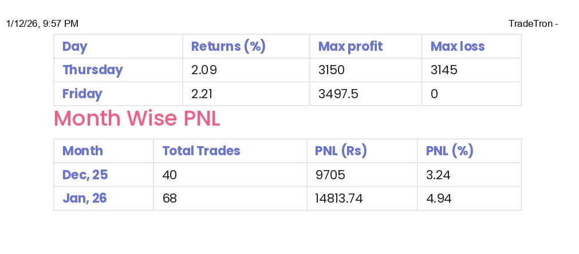This screenshot has width=579, height=254.
Task: Select the PNL (Rs) column header
Action: click(341, 151)
